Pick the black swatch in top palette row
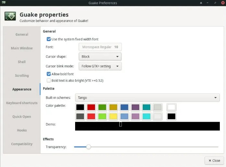226x167 pixels. coord(80,107)
